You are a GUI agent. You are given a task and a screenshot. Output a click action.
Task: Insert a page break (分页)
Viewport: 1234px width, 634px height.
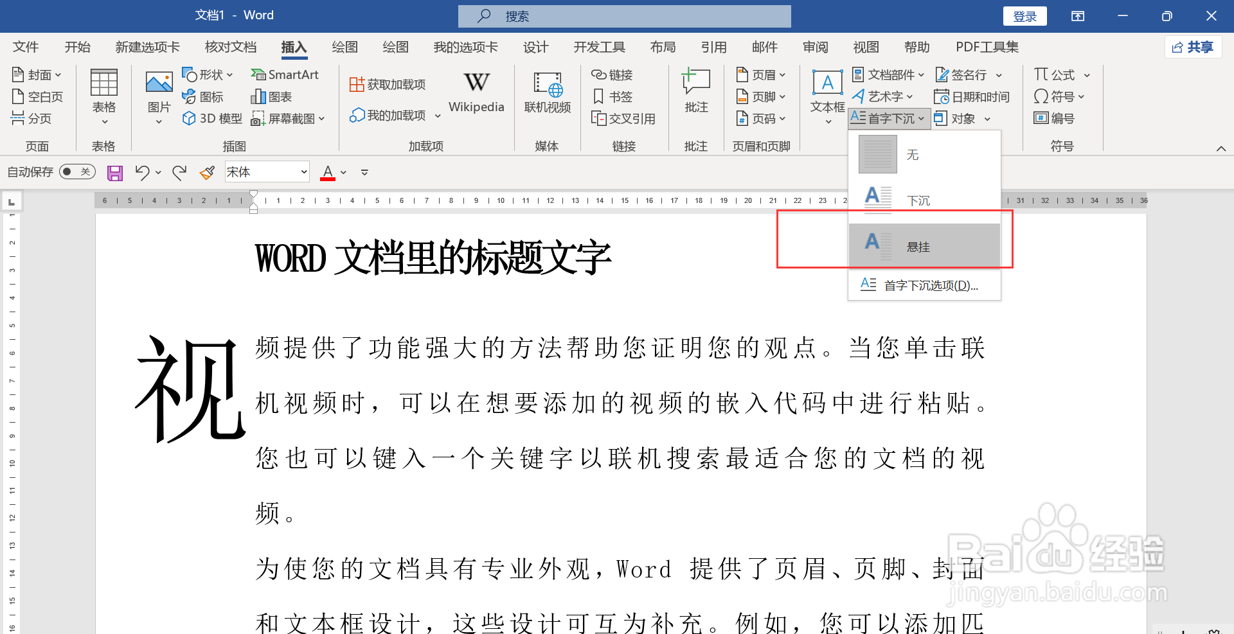[31, 118]
